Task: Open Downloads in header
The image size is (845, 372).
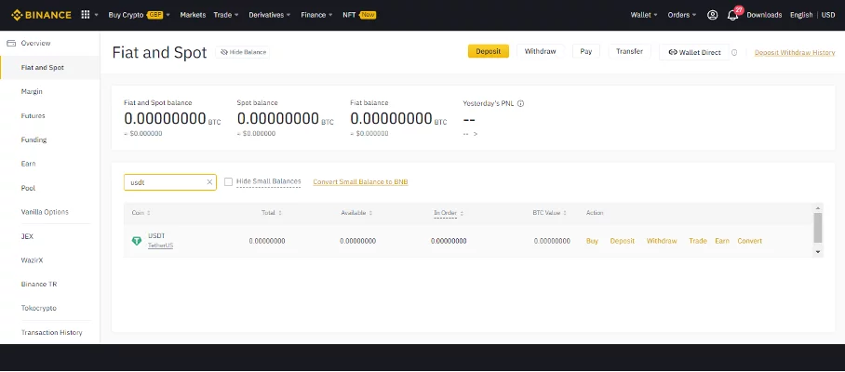Action: coord(764,15)
